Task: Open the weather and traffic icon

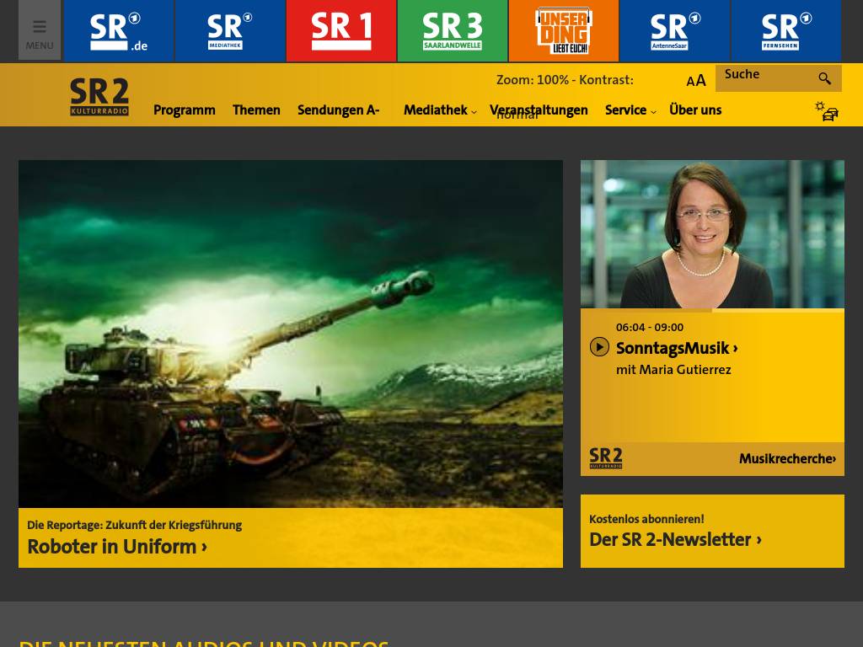Action: point(826,111)
